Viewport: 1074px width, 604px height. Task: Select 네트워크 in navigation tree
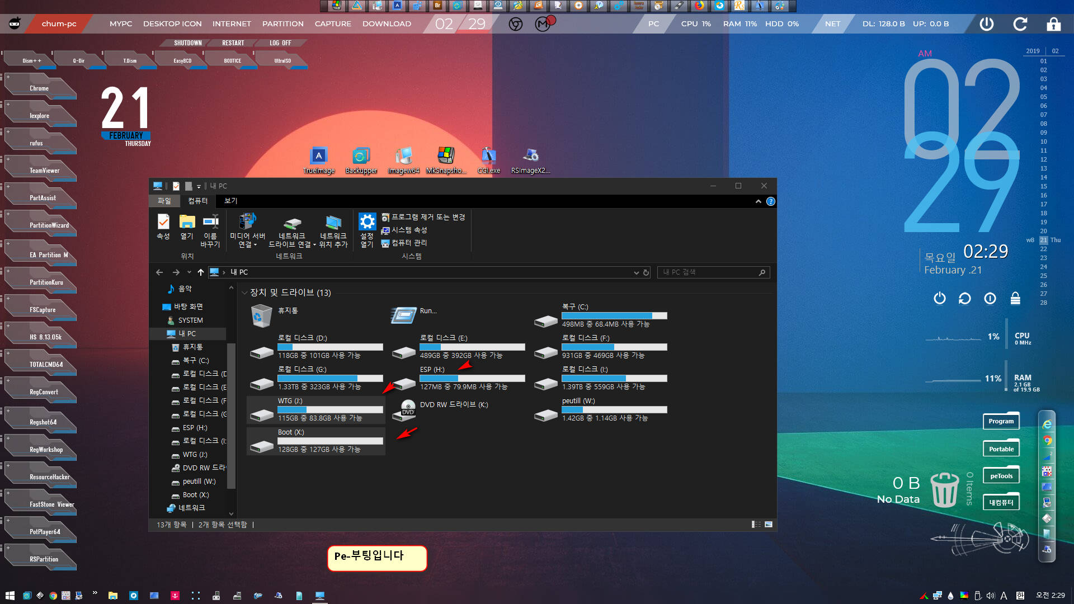[186, 508]
